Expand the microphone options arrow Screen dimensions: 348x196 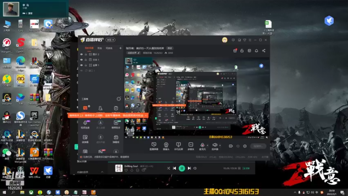[207, 145]
